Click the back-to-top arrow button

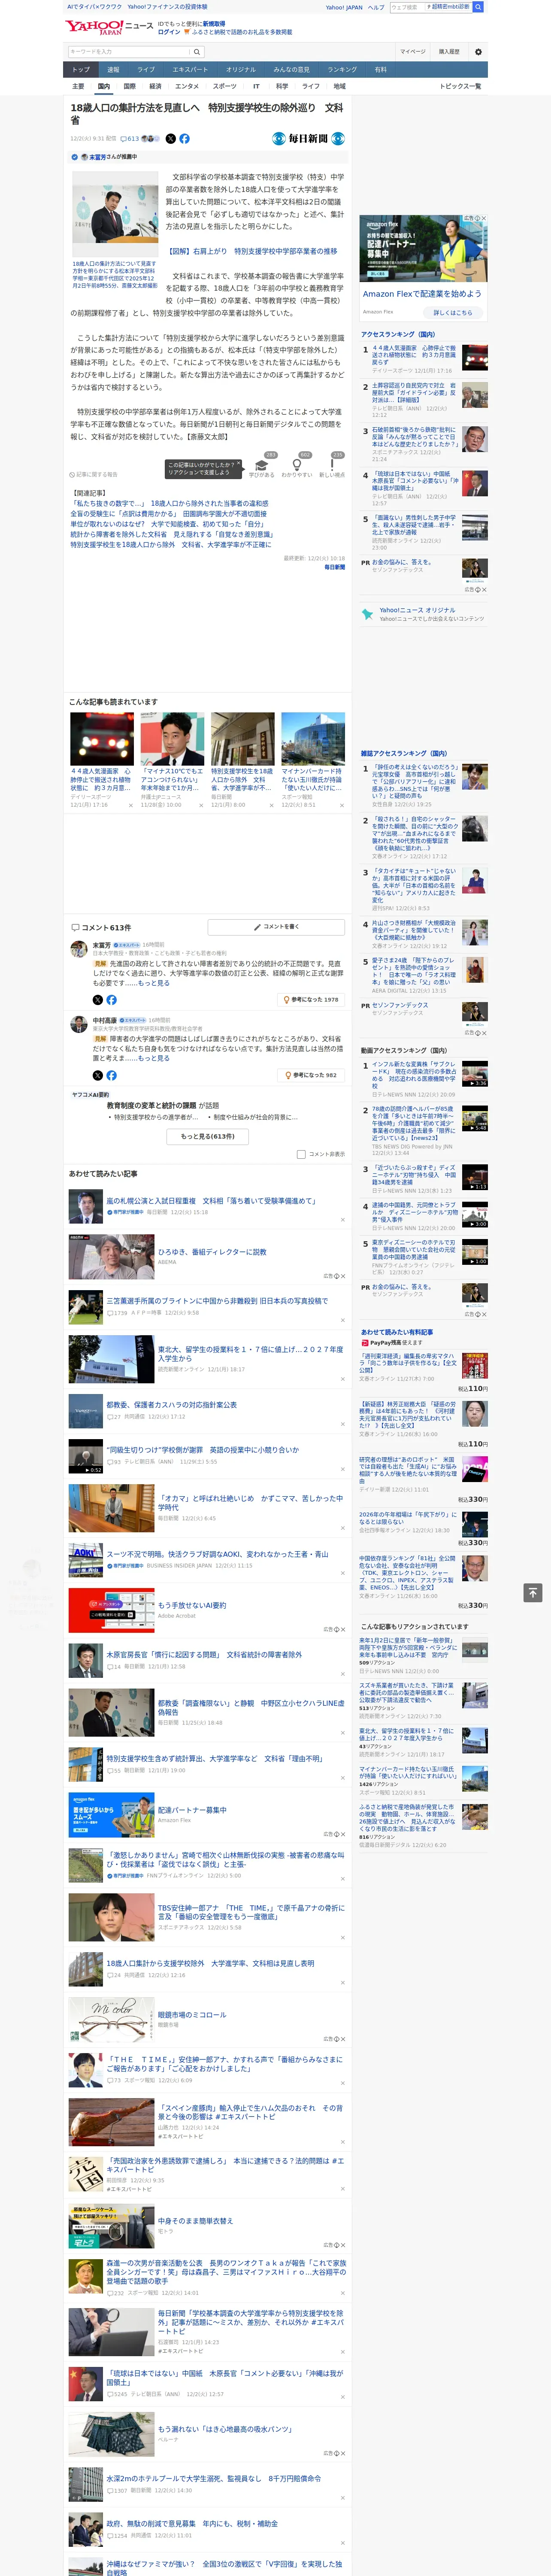tap(533, 1592)
